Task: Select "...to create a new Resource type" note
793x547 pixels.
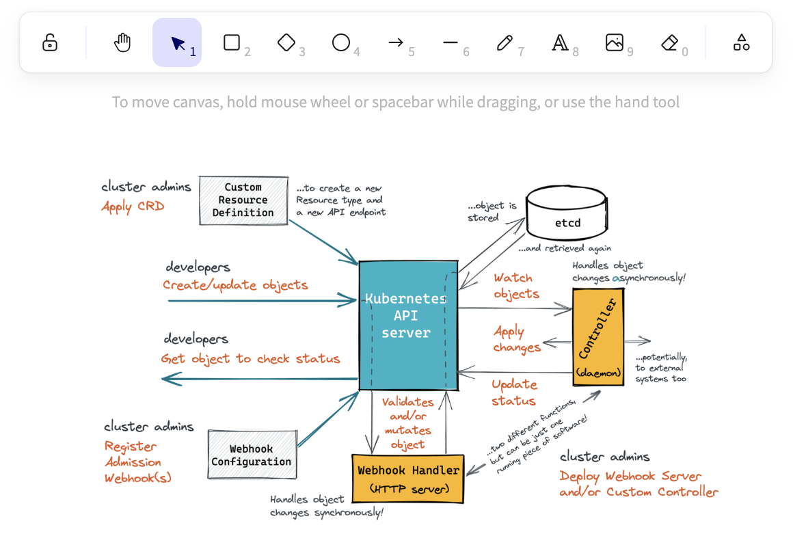Action: [x=340, y=200]
